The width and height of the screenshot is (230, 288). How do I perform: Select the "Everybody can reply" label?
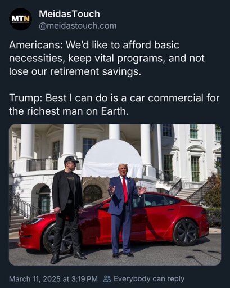(149, 279)
